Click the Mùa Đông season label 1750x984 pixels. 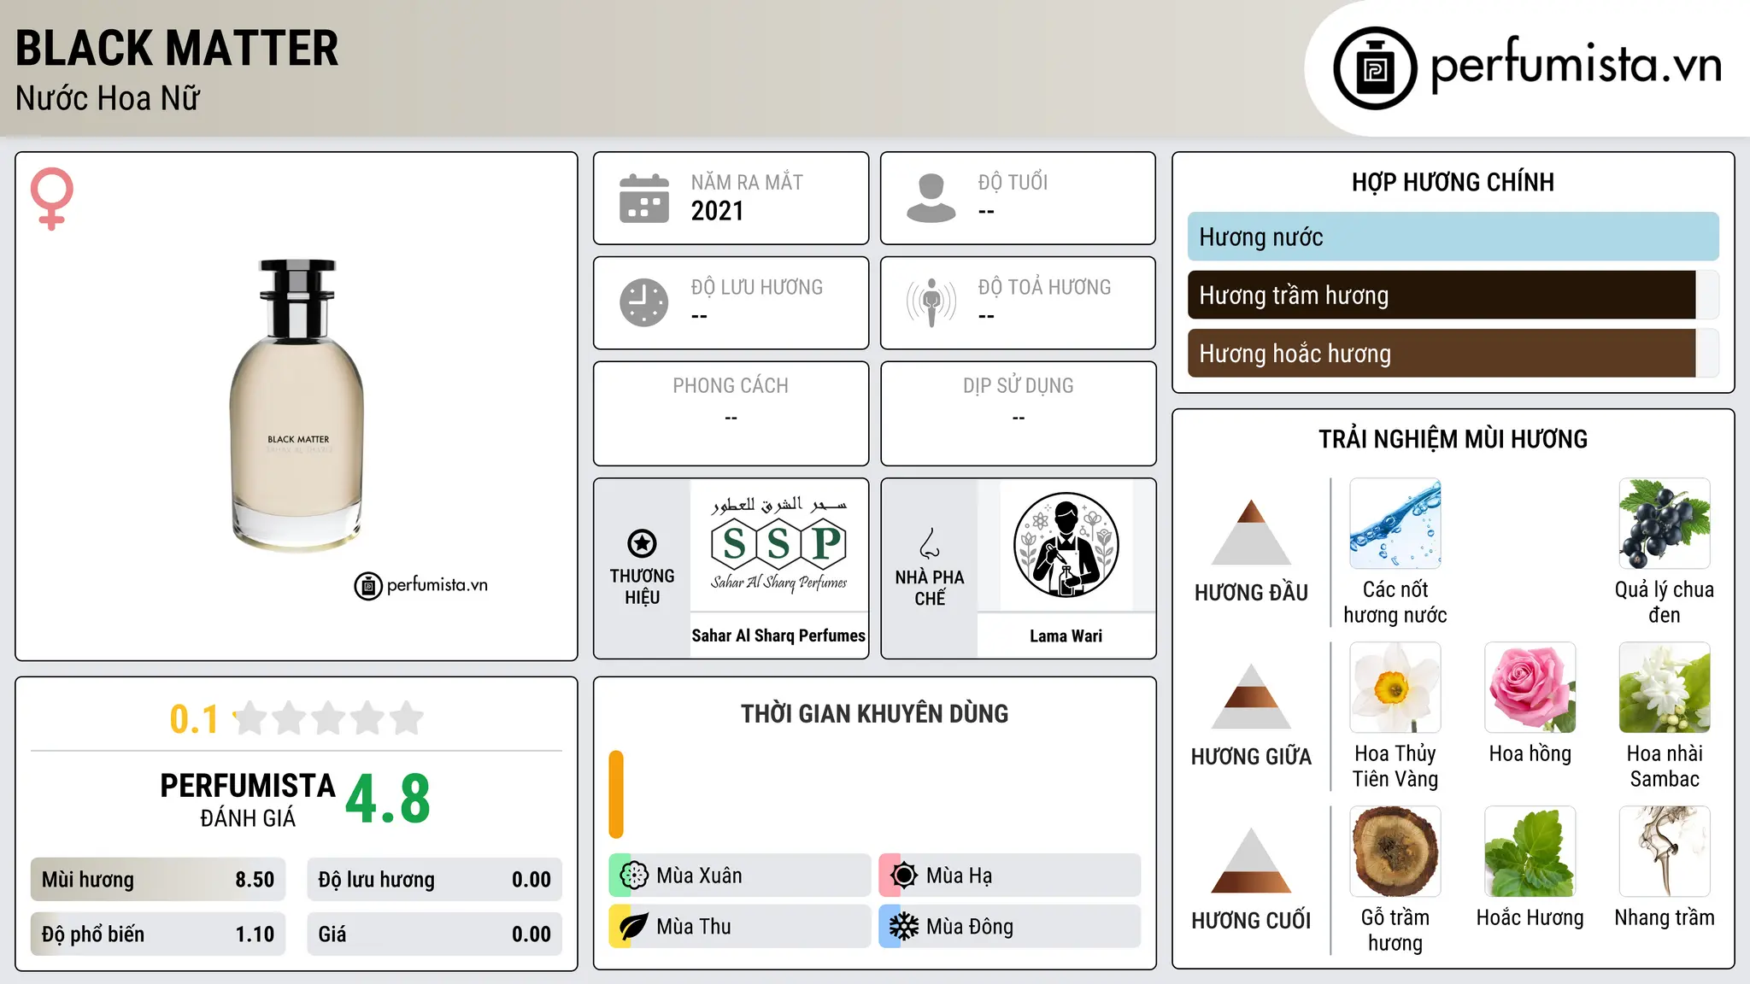(970, 927)
